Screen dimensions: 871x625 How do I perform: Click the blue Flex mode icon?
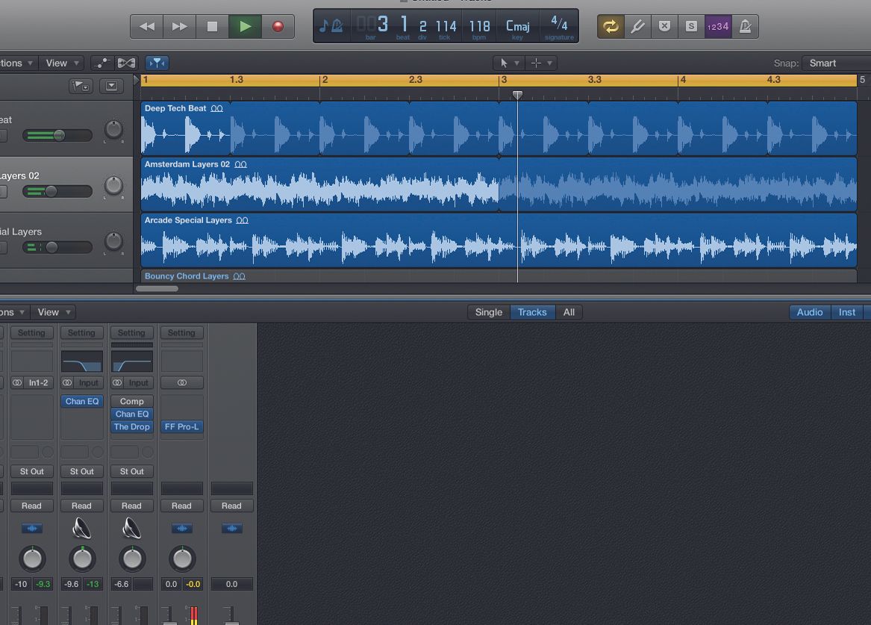(x=157, y=63)
